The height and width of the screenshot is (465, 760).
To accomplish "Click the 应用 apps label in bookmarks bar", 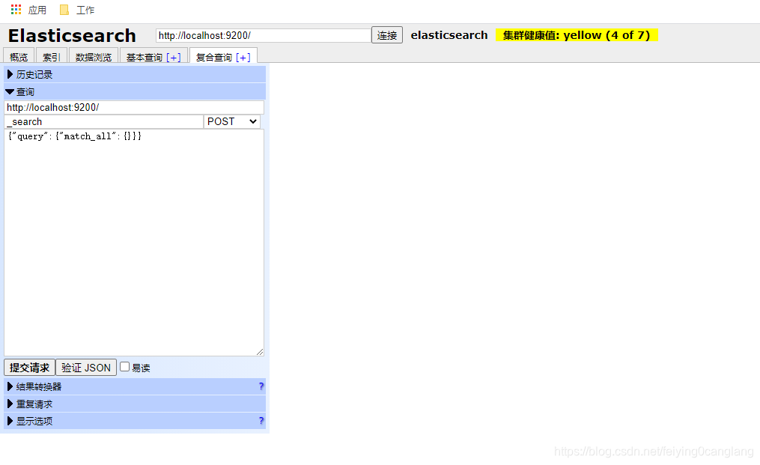I will pyautogui.click(x=37, y=10).
